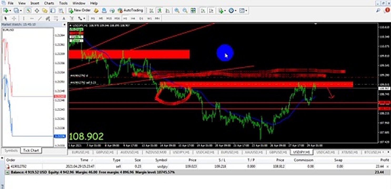This screenshot has height=189, width=391.
Task: Open the New Chart toolbar icon
Action: (5, 10)
